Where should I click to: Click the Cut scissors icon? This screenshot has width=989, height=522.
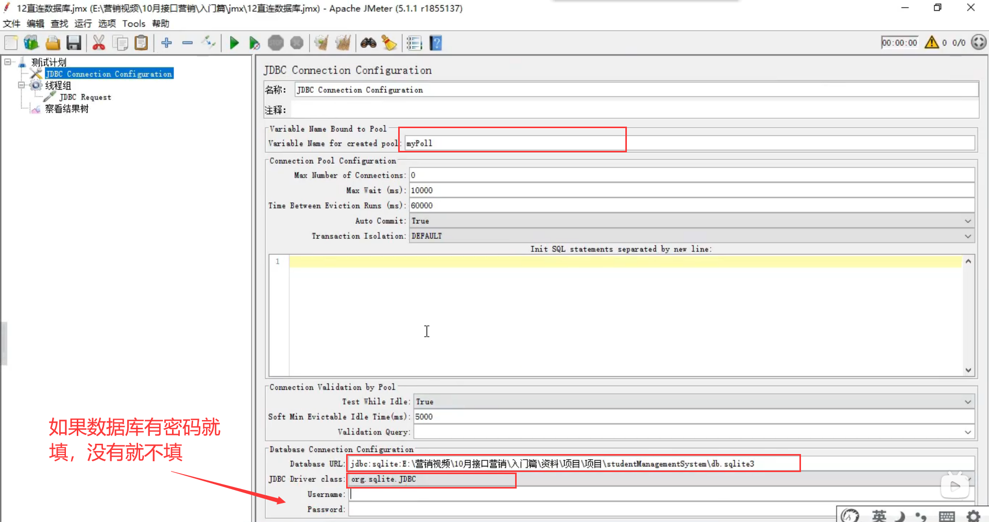(x=98, y=43)
